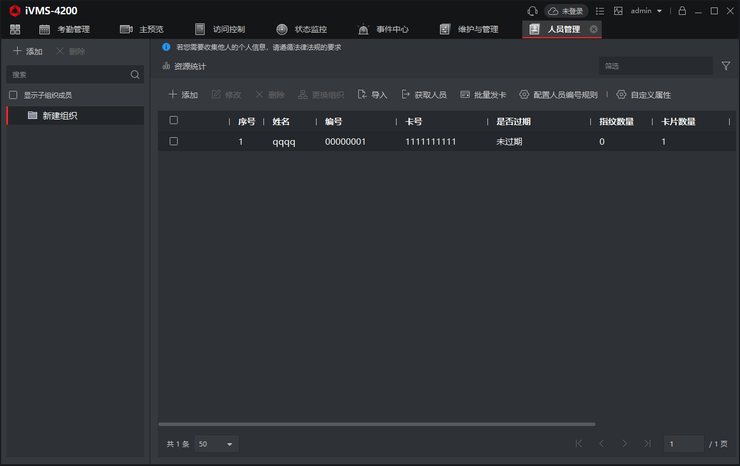Close the 人员管理 tab
The height and width of the screenshot is (466, 740).
tap(594, 29)
